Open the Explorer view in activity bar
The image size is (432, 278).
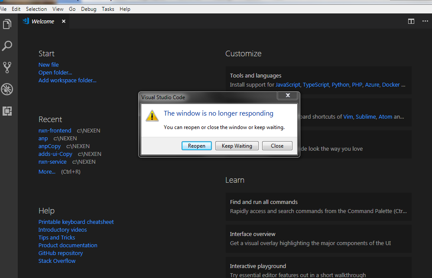coord(7,24)
